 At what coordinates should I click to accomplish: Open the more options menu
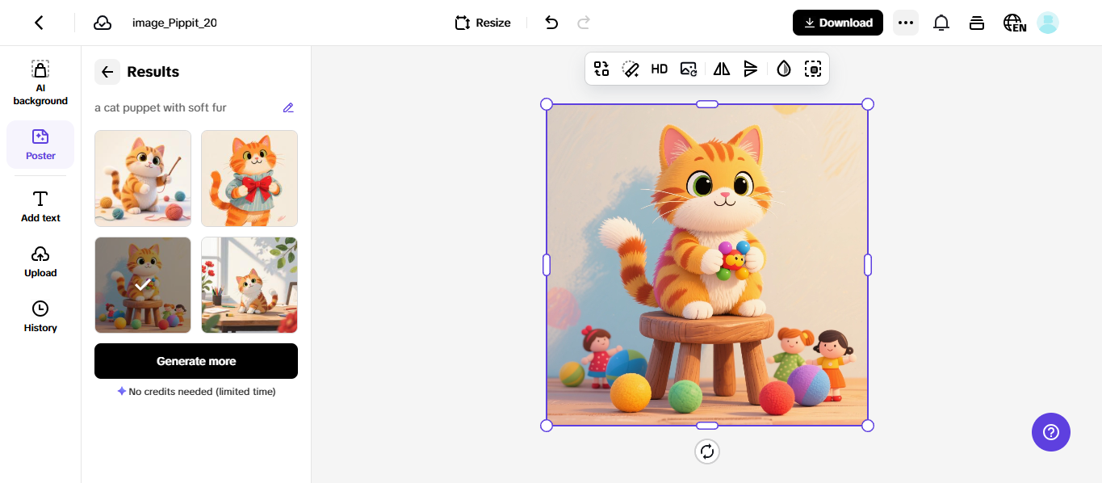click(905, 23)
